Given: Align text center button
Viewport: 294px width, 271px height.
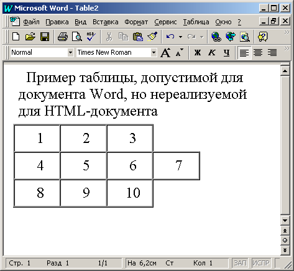Looking at the screenshot, I should pos(258,53).
